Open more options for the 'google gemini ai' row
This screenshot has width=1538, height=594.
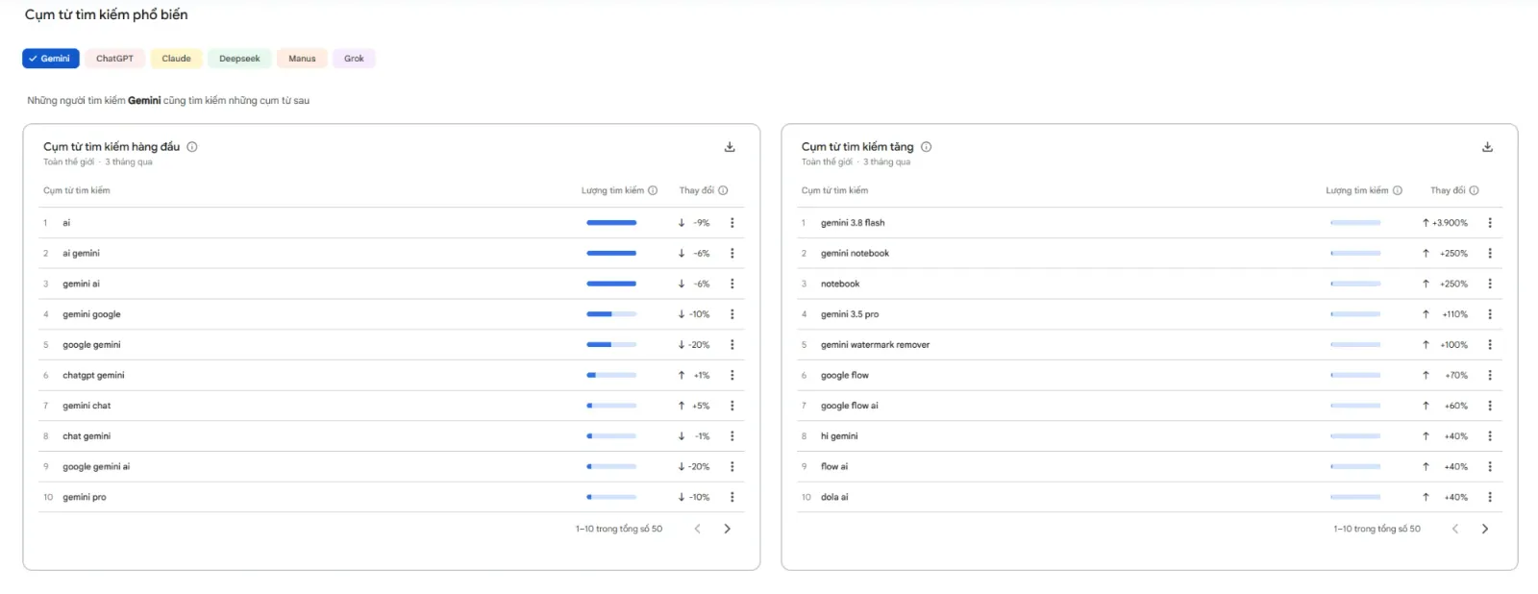click(x=732, y=466)
